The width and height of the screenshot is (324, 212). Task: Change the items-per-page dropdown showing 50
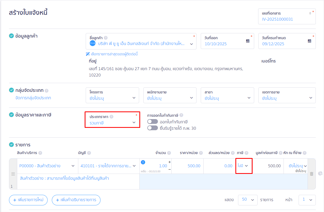(x=248, y=200)
